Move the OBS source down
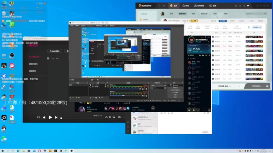Screen dimensions: 273x153 point(102,98)
